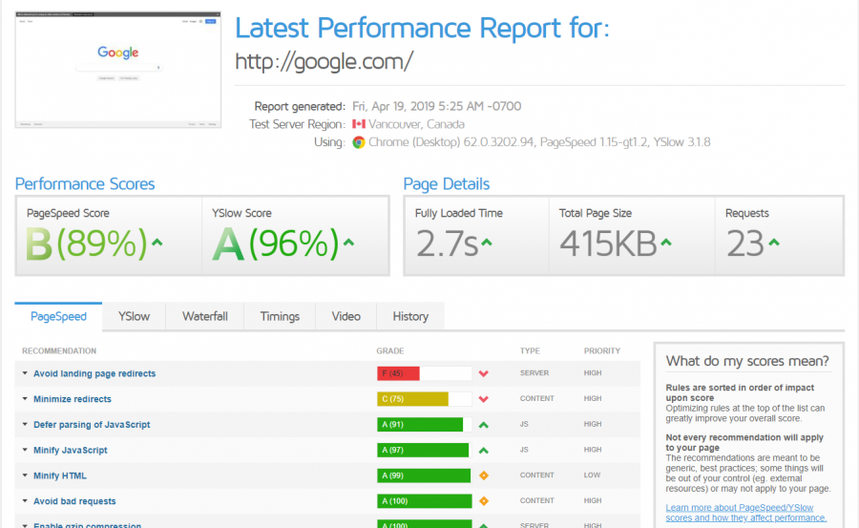Click the Performance Scores heading
Image resolution: width=859 pixels, height=528 pixels.
pyautogui.click(x=85, y=183)
